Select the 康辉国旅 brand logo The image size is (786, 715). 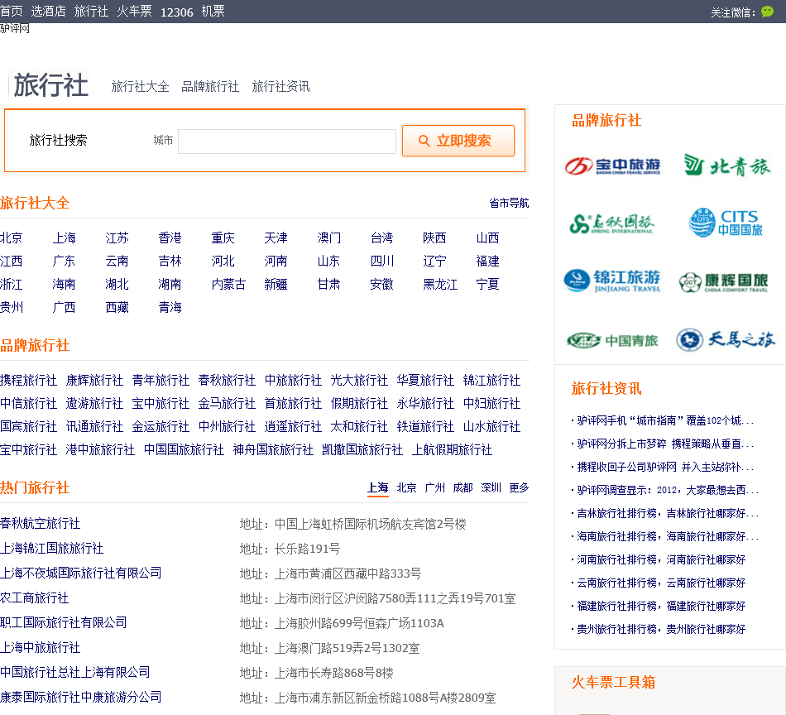pyautogui.click(x=723, y=282)
